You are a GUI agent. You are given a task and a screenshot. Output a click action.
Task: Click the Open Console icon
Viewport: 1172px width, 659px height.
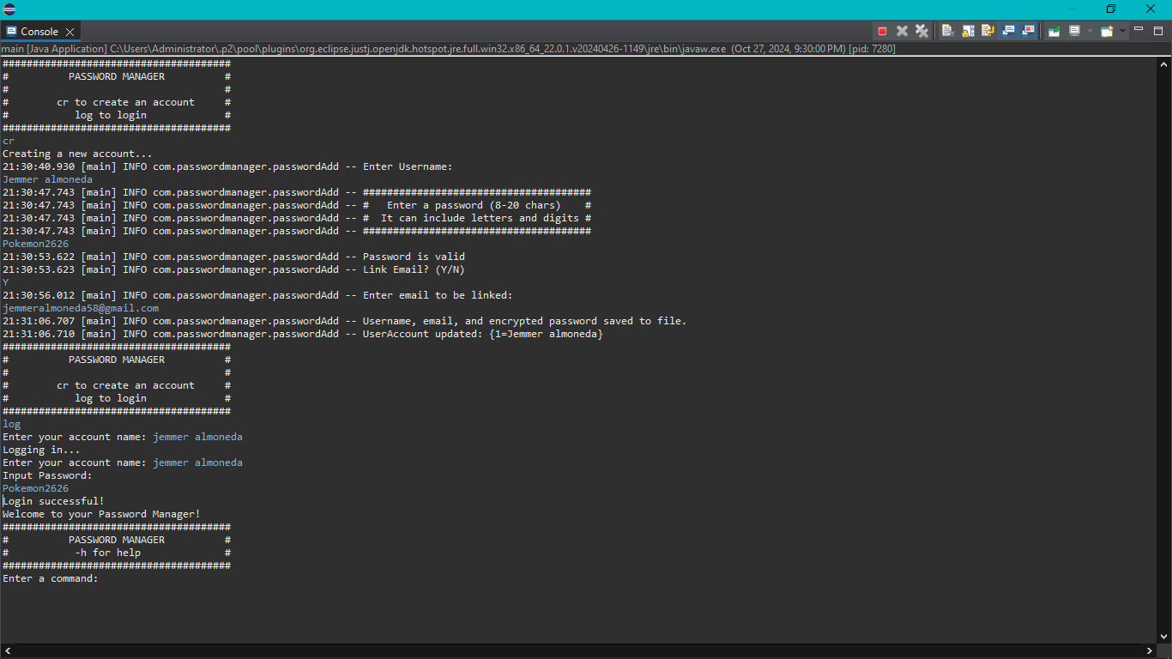click(1106, 31)
